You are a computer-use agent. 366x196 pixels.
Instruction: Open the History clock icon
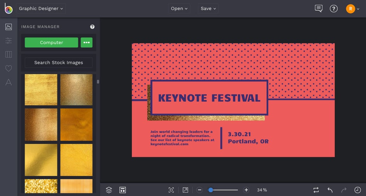pyautogui.click(x=357, y=190)
